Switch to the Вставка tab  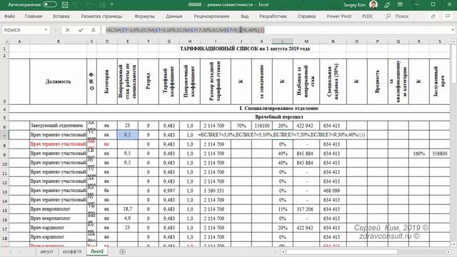coord(61,16)
